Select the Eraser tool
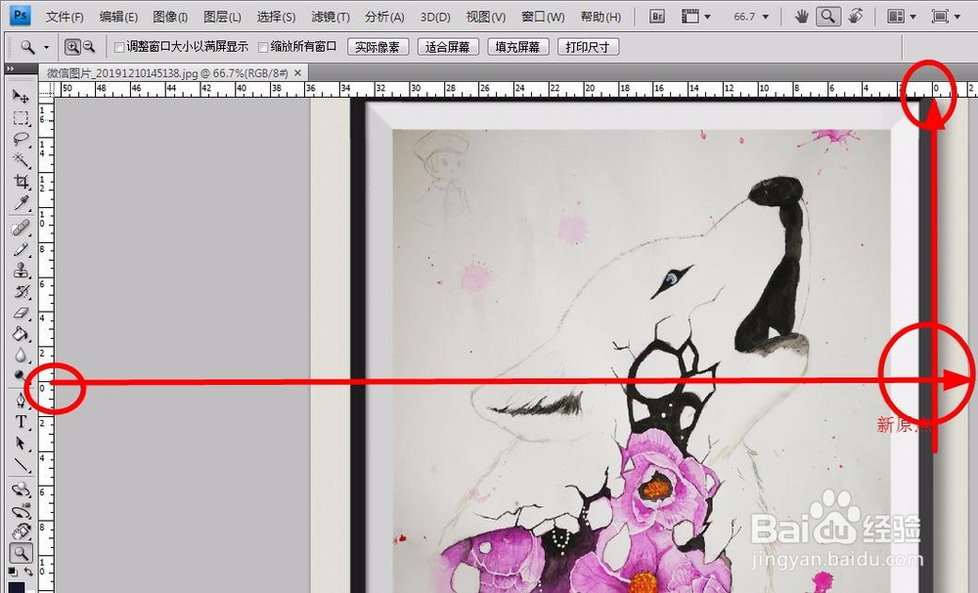Screen dimensions: 978x593 (x=21, y=313)
